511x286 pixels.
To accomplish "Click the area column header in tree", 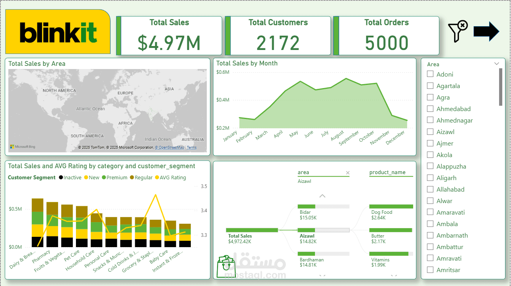I will 303,173.
